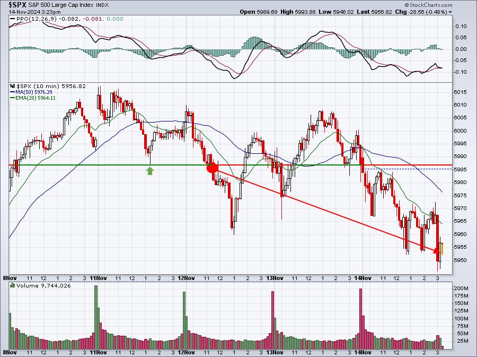Click the blue dropdown arrow beside Chg
Viewport: 477px width, 357px height.
[450, 12]
